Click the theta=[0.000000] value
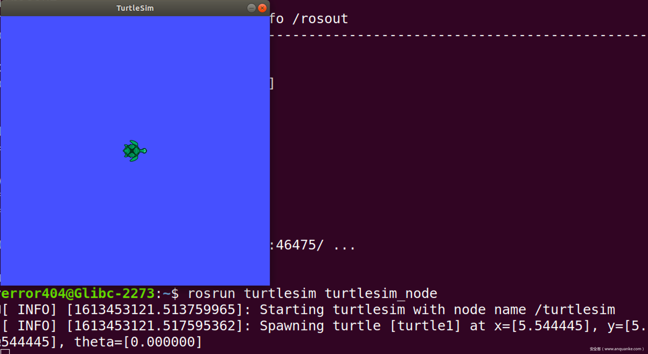This screenshot has height=354, width=648. point(138,342)
